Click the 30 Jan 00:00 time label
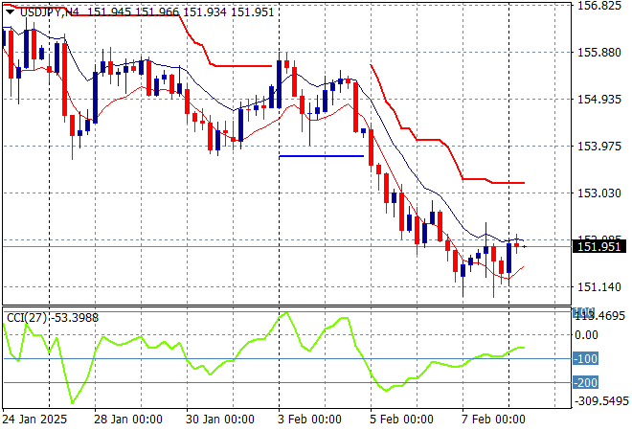Viewport: 632px width, 431px height. tap(220, 420)
